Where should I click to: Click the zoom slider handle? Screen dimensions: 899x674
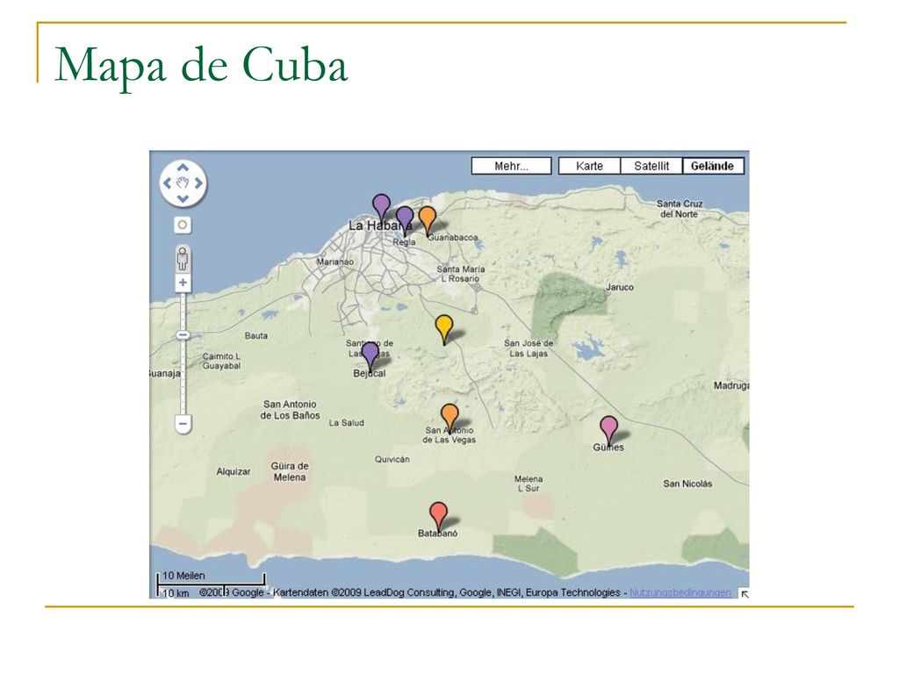tap(183, 334)
